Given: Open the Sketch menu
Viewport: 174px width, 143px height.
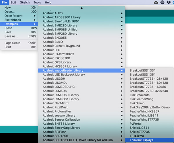Looking at the screenshot, I should (x=25, y=2).
